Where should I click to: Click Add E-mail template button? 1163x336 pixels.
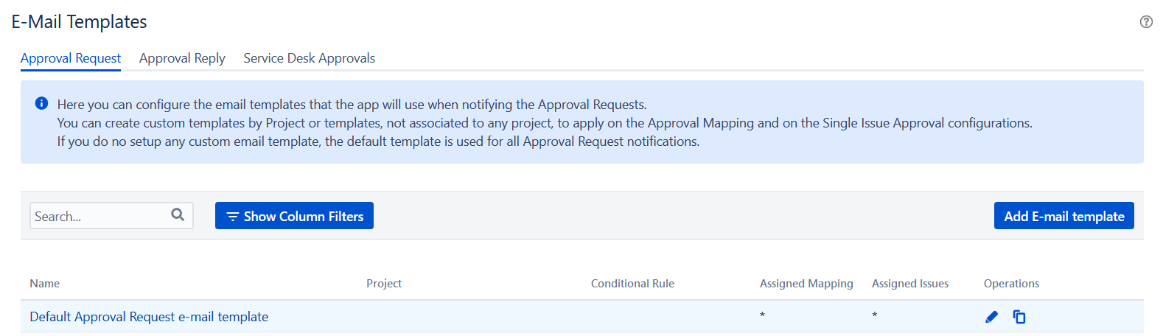click(x=1064, y=216)
